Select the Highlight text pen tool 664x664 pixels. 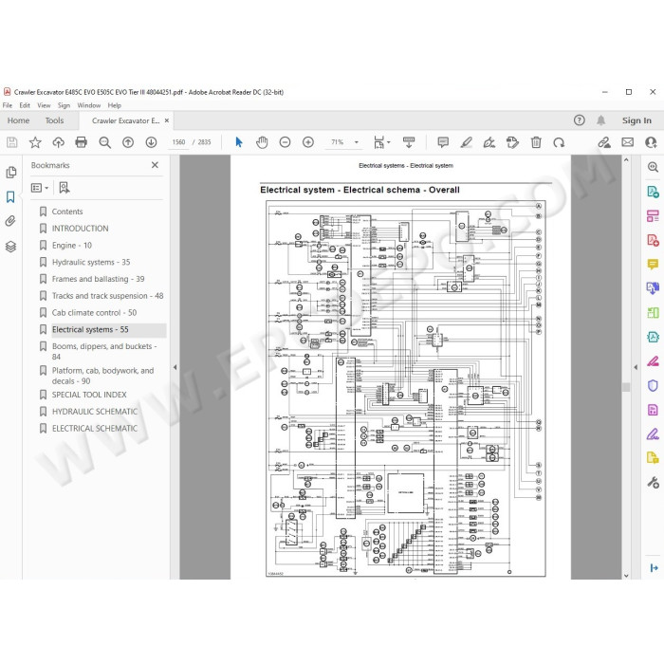467,142
